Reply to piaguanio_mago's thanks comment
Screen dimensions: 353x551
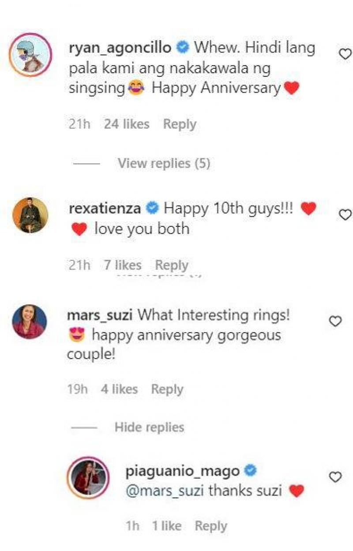(211, 526)
